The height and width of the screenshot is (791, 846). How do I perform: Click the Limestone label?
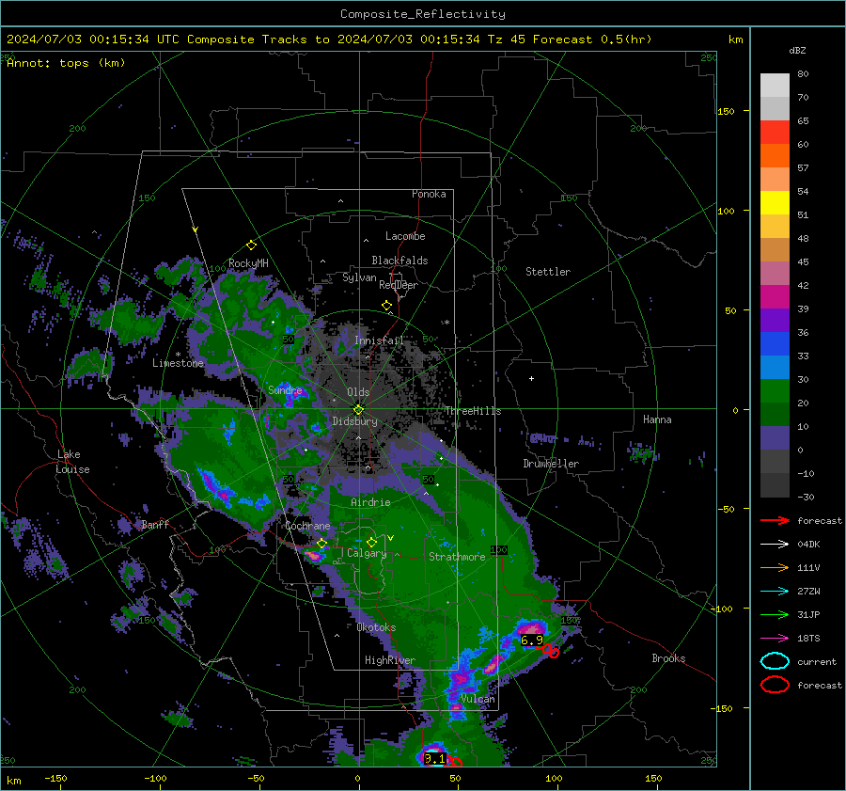coord(178,363)
